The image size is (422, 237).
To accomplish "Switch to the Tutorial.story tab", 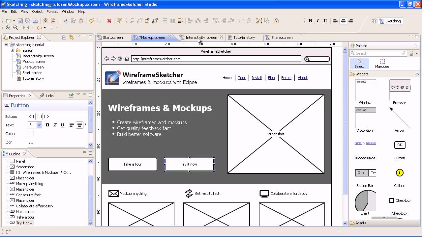I will [x=244, y=38].
